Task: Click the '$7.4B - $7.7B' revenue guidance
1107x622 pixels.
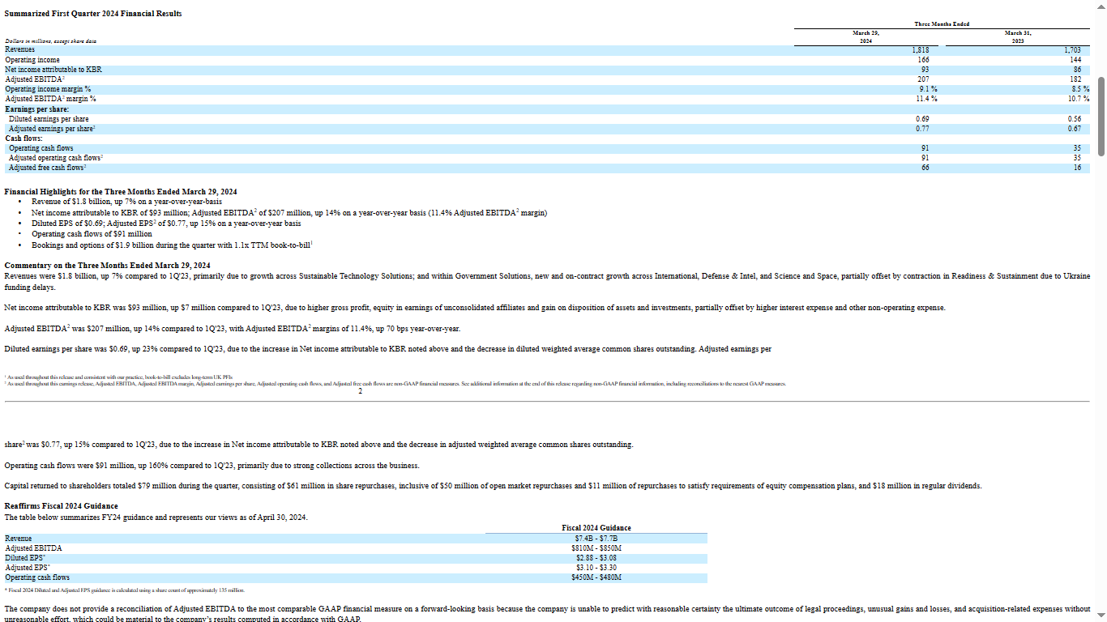Action: pos(596,539)
